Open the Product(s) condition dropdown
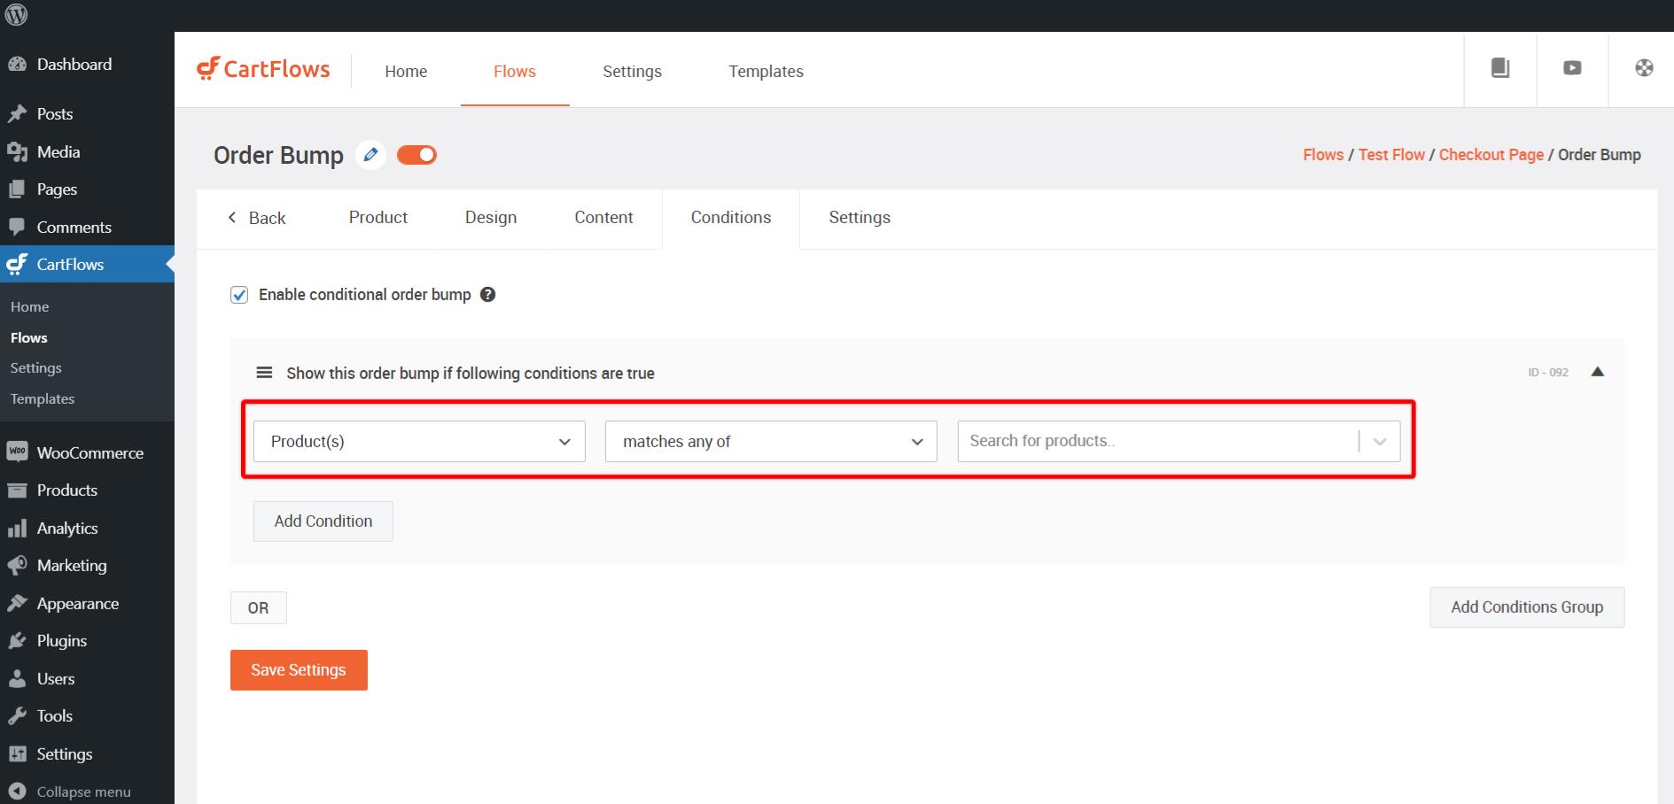Screen dimensions: 1674x804 tap(419, 441)
